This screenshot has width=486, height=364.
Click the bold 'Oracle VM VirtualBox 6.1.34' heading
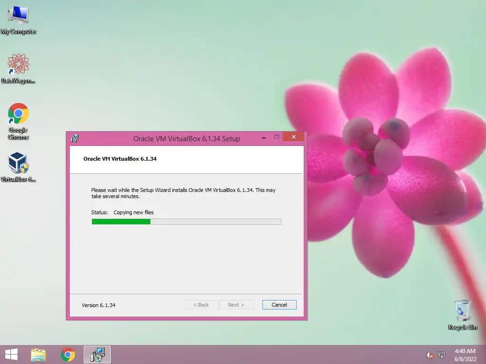tap(120, 159)
